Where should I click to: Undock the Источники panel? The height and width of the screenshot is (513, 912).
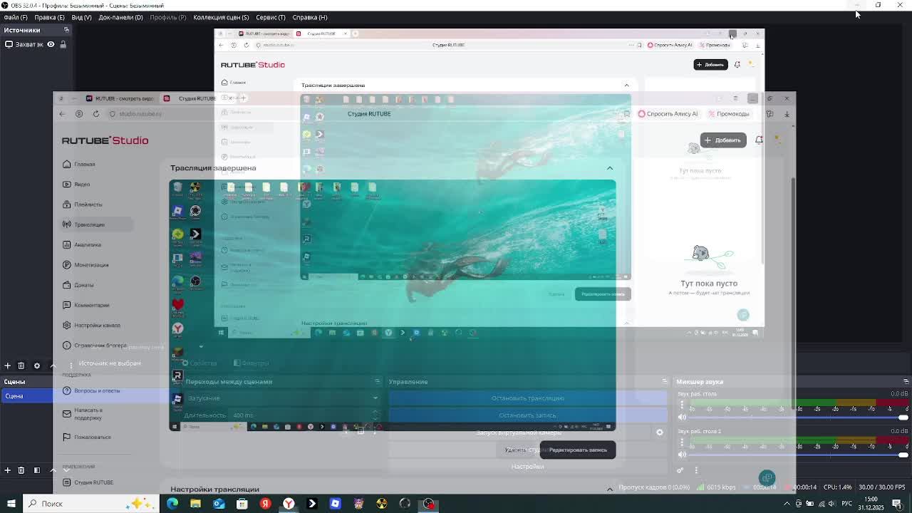(x=66, y=30)
